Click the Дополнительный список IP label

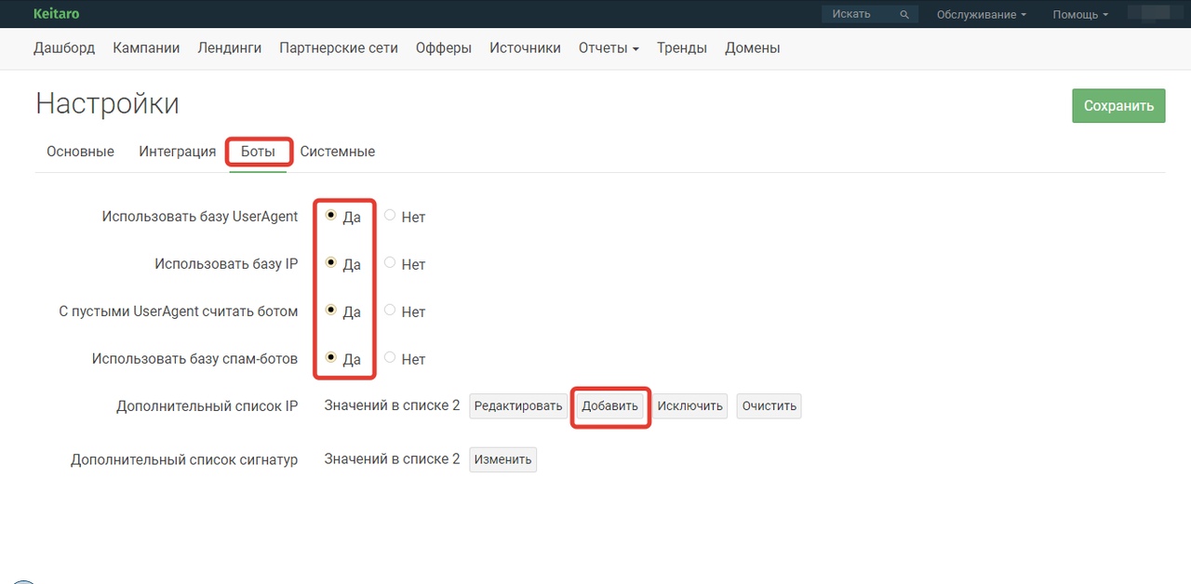pyautogui.click(x=207, y=406)
